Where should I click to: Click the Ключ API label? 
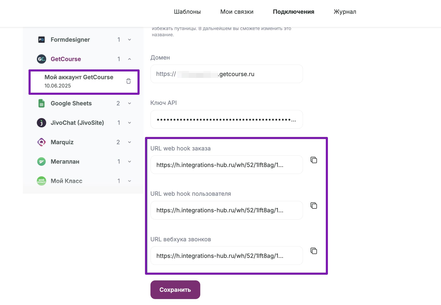click(163, 103)
